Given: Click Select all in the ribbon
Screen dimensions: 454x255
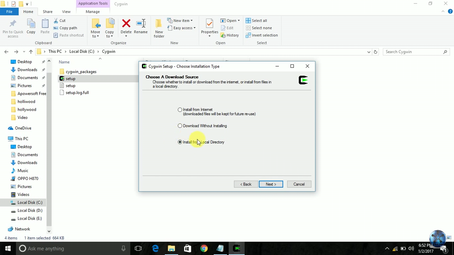Looking at the screenshot, I should (x=256, y=21).
